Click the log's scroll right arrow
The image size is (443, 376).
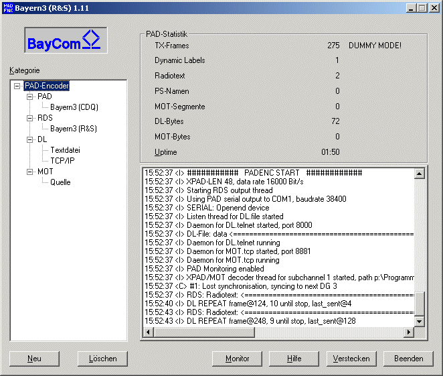pos(409,332)
